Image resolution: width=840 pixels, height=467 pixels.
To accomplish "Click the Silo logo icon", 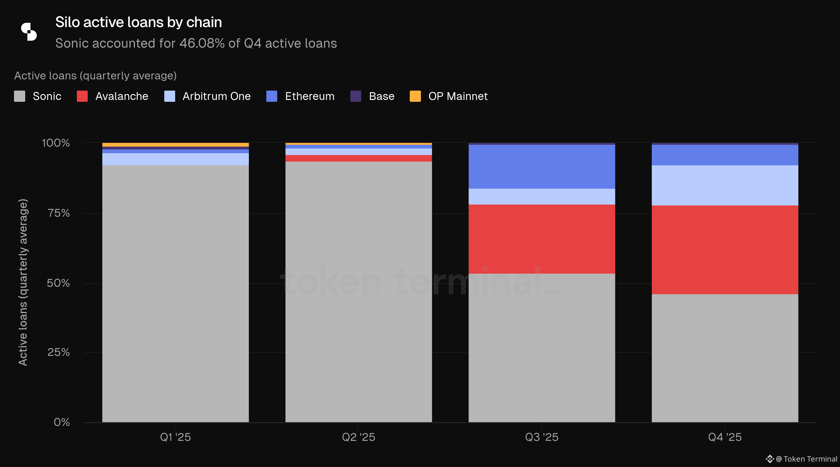I will click(29, 32).
